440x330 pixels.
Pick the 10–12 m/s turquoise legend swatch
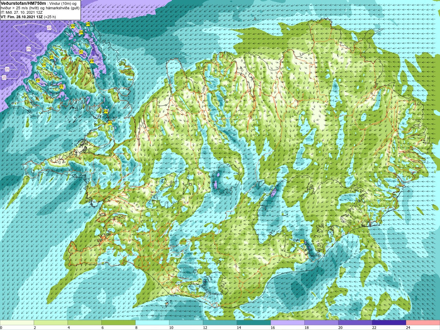[x=186, y=323]
